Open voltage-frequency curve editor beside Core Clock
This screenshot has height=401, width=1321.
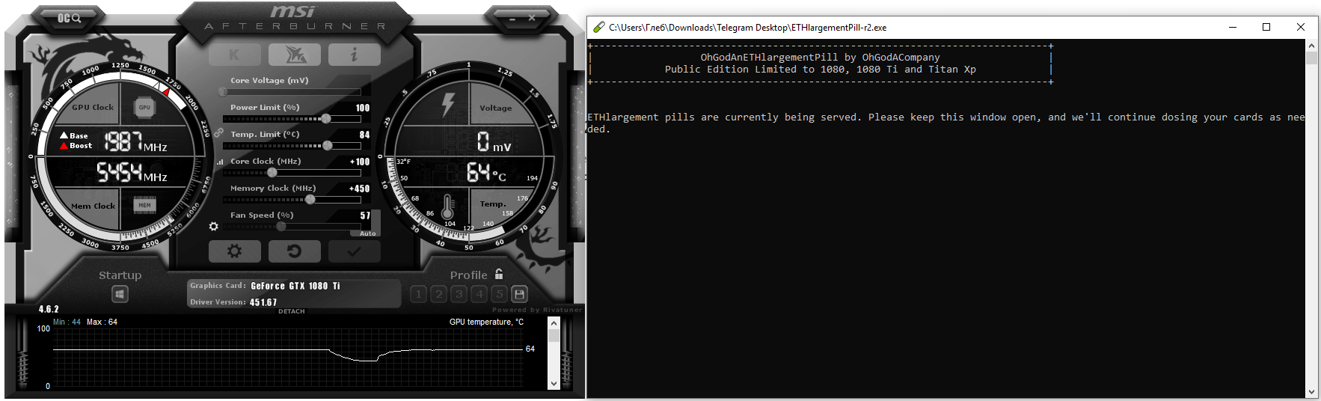(x=220, y=162)
